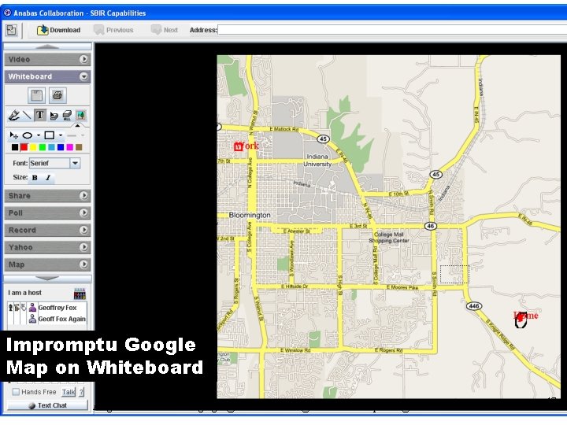Select participant Geoff Fox Again
Viewport: 567px width, 425px height.
click(62, 319)
